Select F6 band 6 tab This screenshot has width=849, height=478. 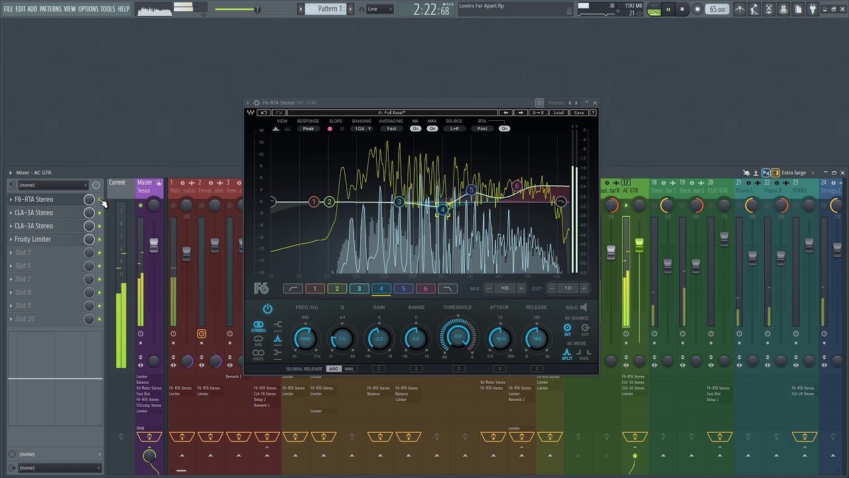[x=425, y=289]
